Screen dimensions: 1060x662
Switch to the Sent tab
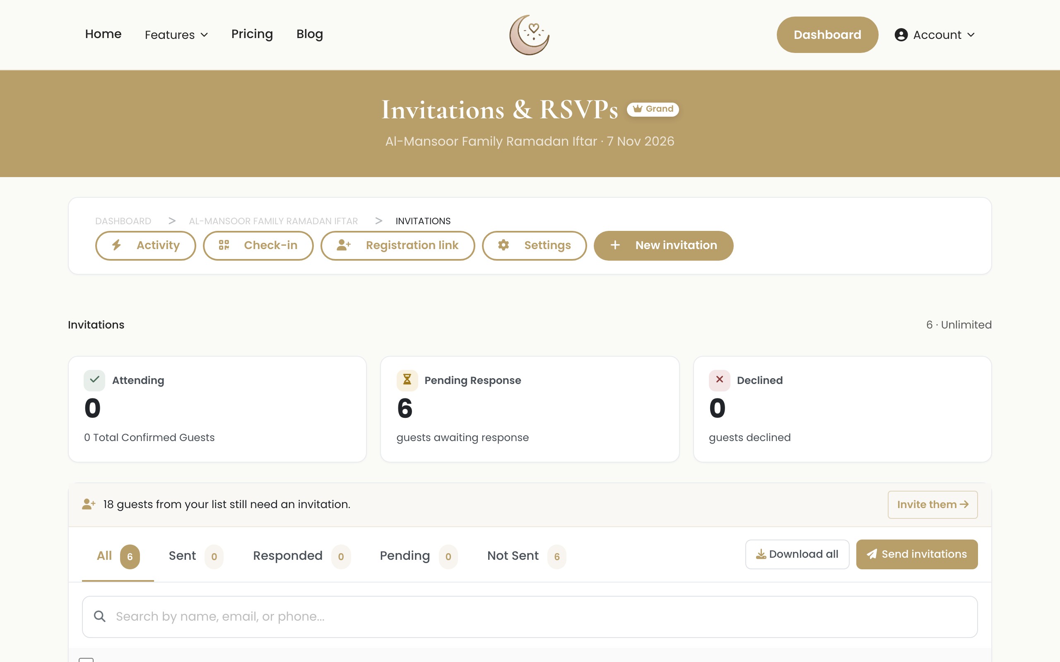(196, 556)
